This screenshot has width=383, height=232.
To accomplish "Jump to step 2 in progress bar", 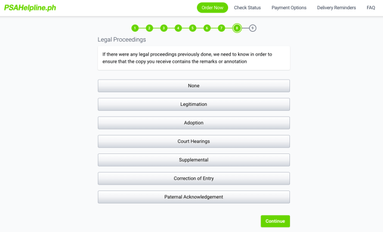I will (x=149, y=28).
